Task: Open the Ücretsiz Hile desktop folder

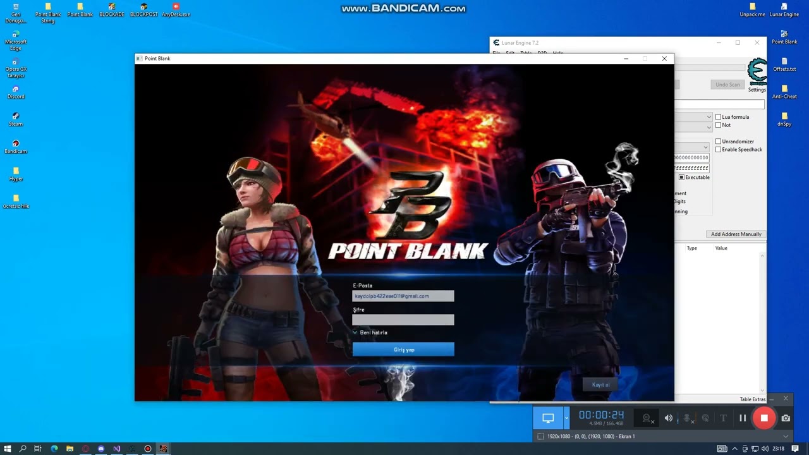Action: (x=16, y=202)
